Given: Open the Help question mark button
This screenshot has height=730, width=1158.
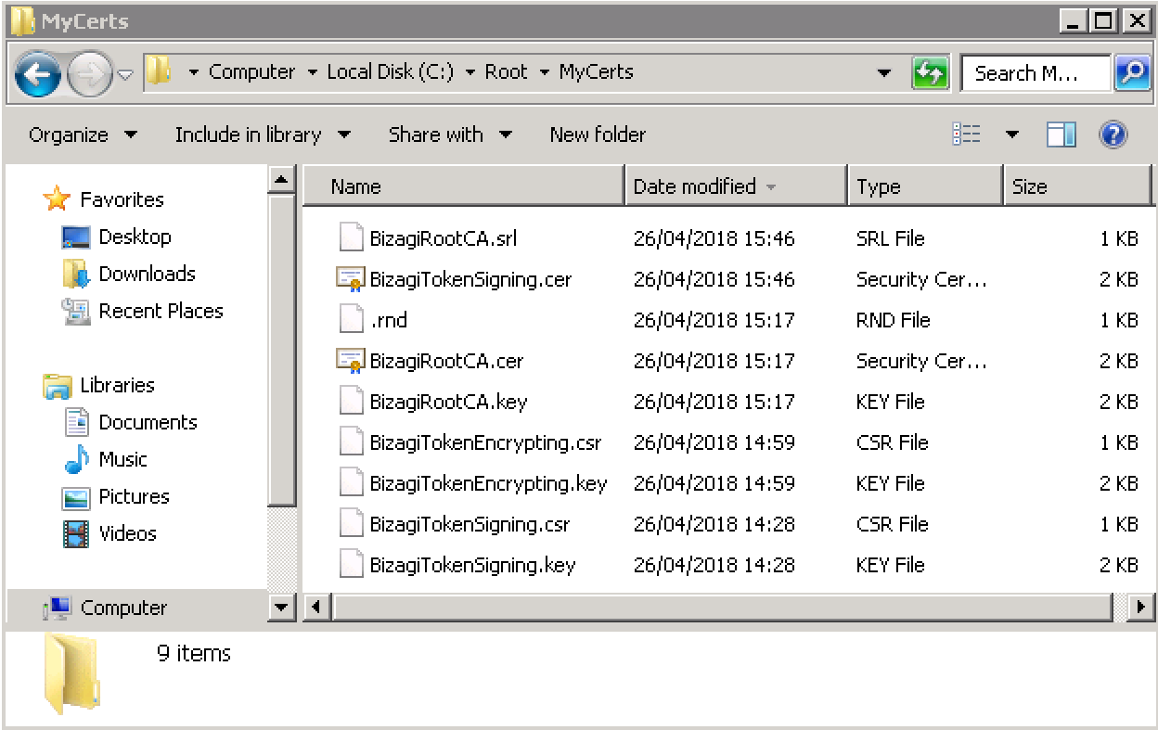Looking at the screenshot, I should pyautogui.click(x=1113, y=135).
